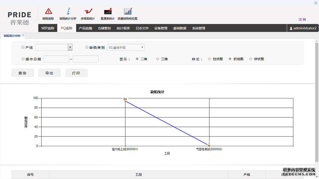Select the 三维 display radio button
The width and height of the screenshot is (319, 179).
(158, 59)
